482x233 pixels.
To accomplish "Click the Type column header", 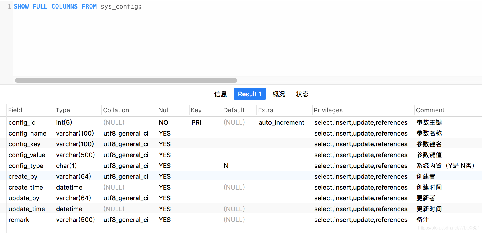I will coord(63,110).
